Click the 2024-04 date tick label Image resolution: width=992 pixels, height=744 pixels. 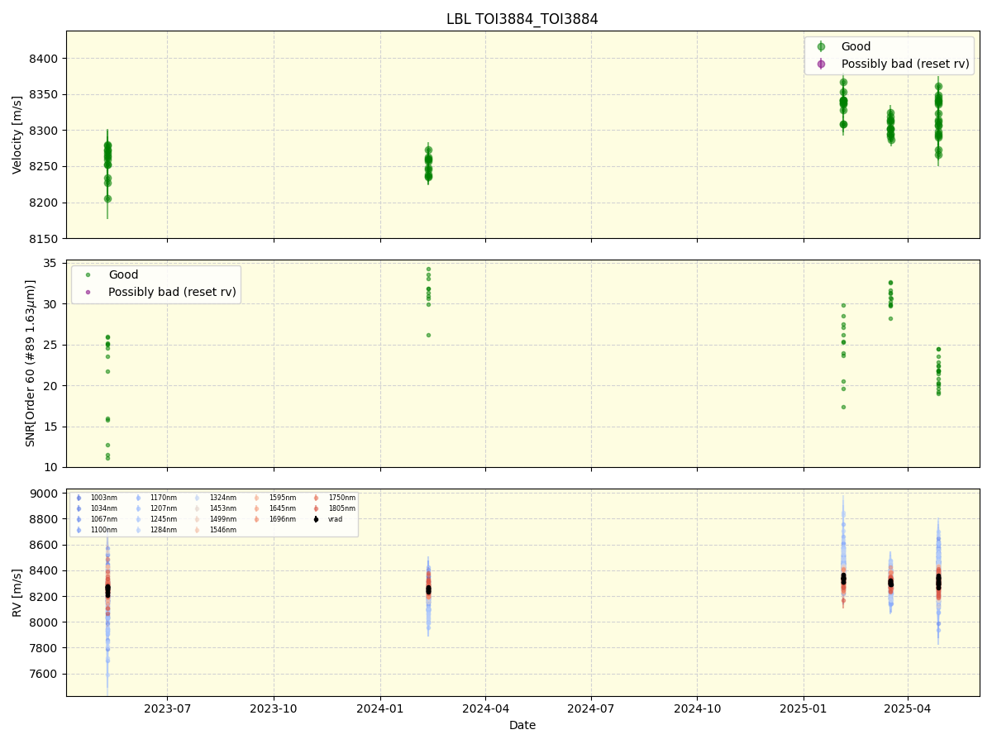point(485,708)
